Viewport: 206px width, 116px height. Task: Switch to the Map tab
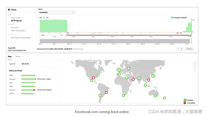click(x=10, y=56)
